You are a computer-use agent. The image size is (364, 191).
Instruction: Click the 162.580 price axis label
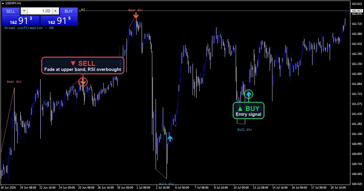pos(357,34)
